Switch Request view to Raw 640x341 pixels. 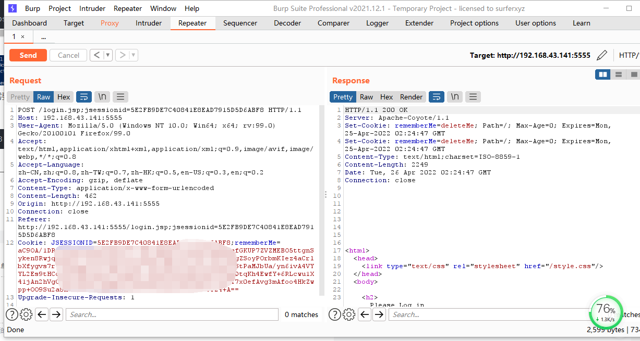44,97
